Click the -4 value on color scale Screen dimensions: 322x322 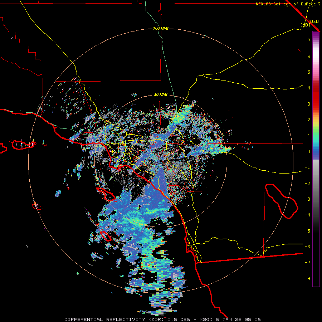[307, 215]
